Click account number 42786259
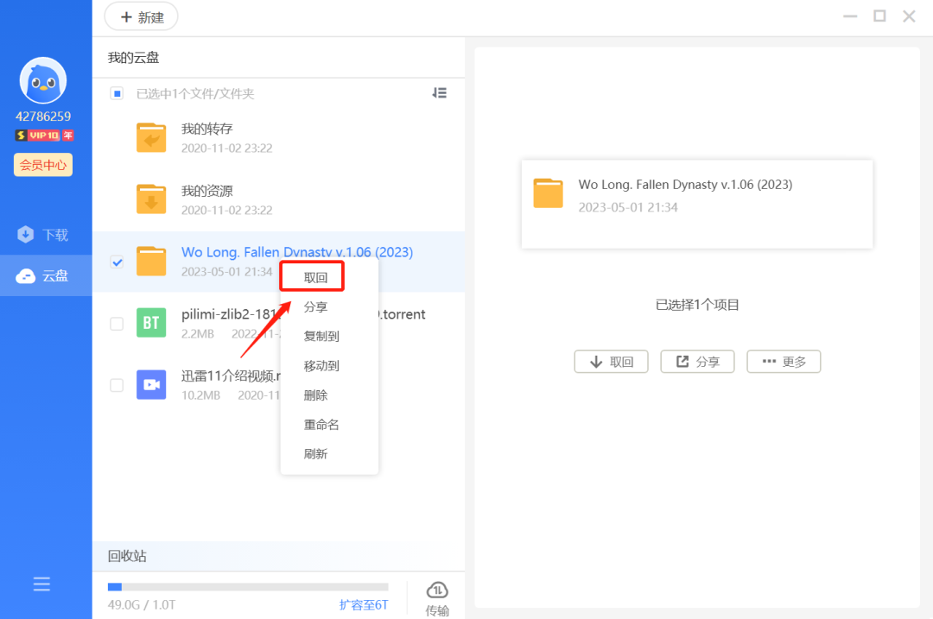The width and height of the screenshot is (933, 619). click(43, 117)
